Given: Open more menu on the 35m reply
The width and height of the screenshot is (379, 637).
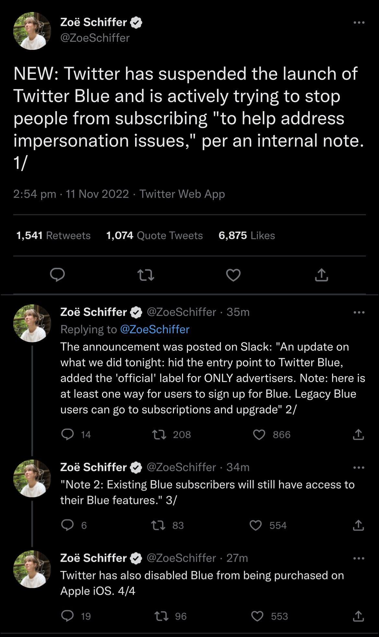Looking at the screenshot, I should [x=359, y=312].
